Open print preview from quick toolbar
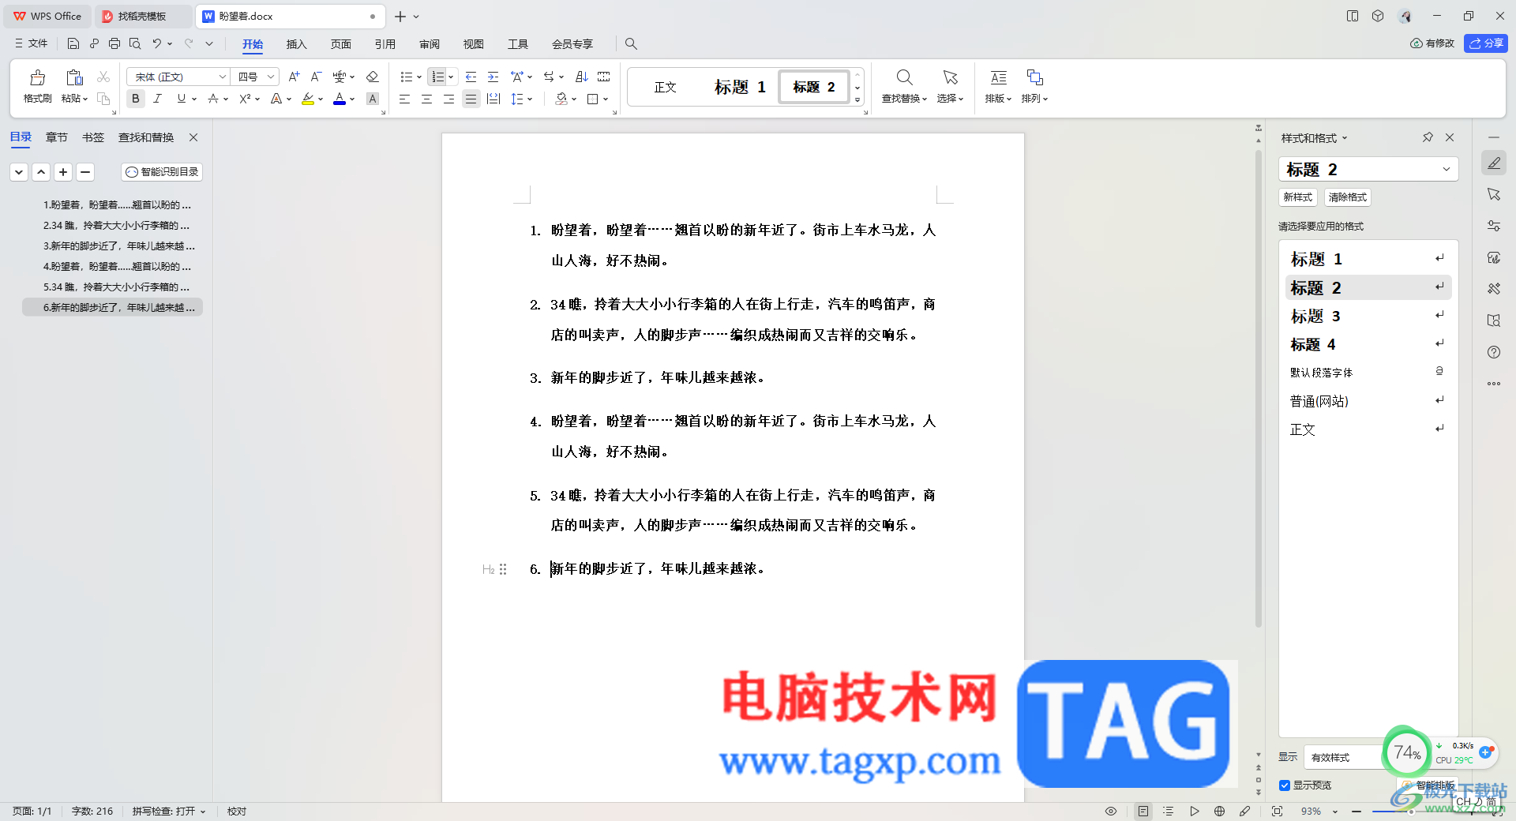The height and width of the screenshot is (821, 1516). (135, 43)
